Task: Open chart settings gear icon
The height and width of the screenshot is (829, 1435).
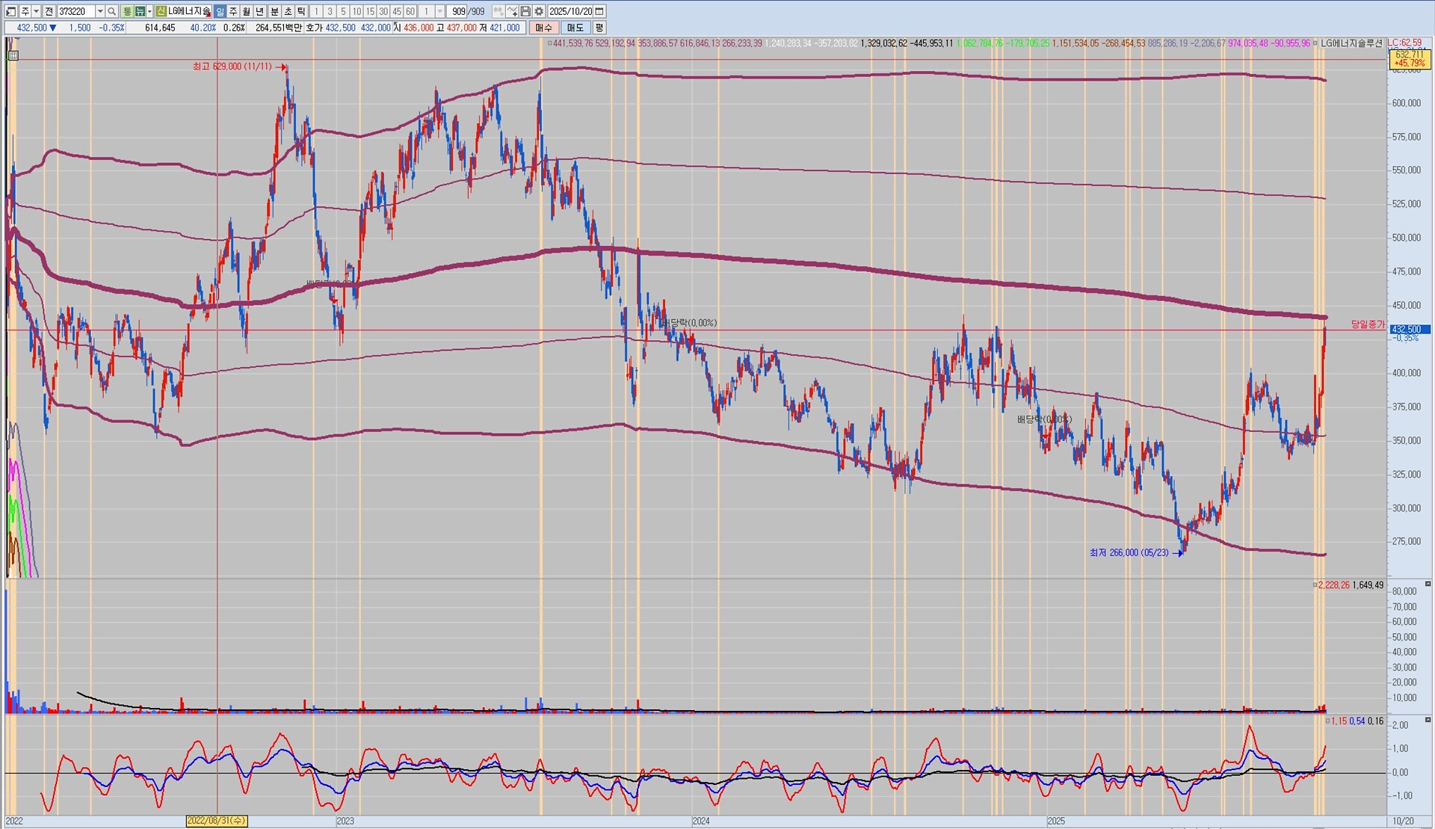Action: click(539, 11)
